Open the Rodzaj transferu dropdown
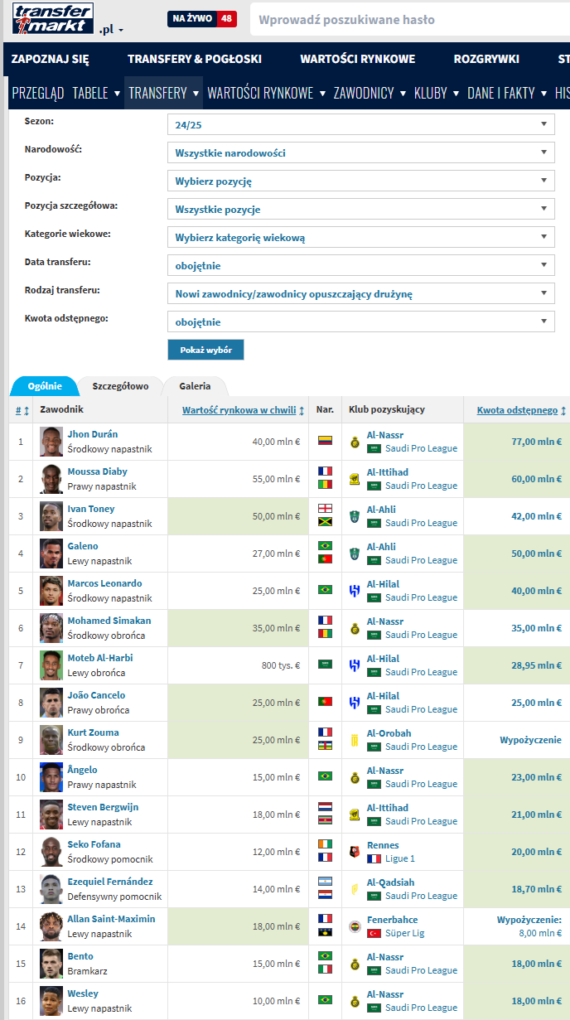Viewport: 570px width, 1020px height. point(361,293)
